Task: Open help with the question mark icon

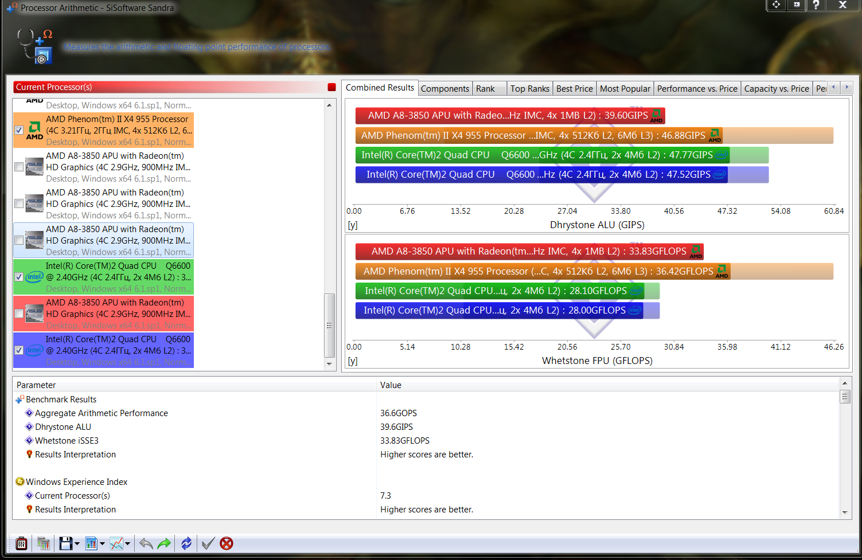Action: pyautogui.click(x=816, y=5)
